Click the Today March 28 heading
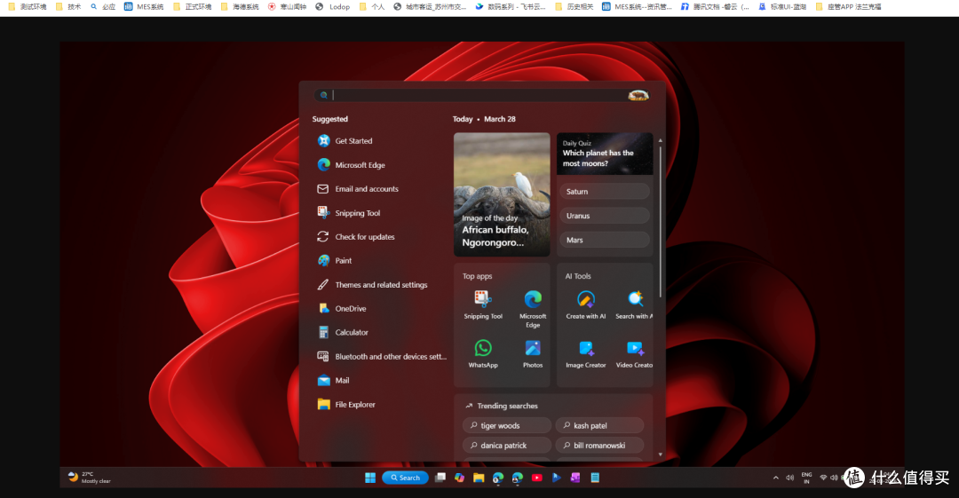Image resolution: width=959 pixels, height=498 pixels. [484, 119]
